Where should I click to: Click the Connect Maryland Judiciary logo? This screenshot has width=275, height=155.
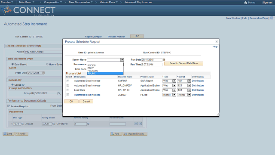click(x=29, y=10)
